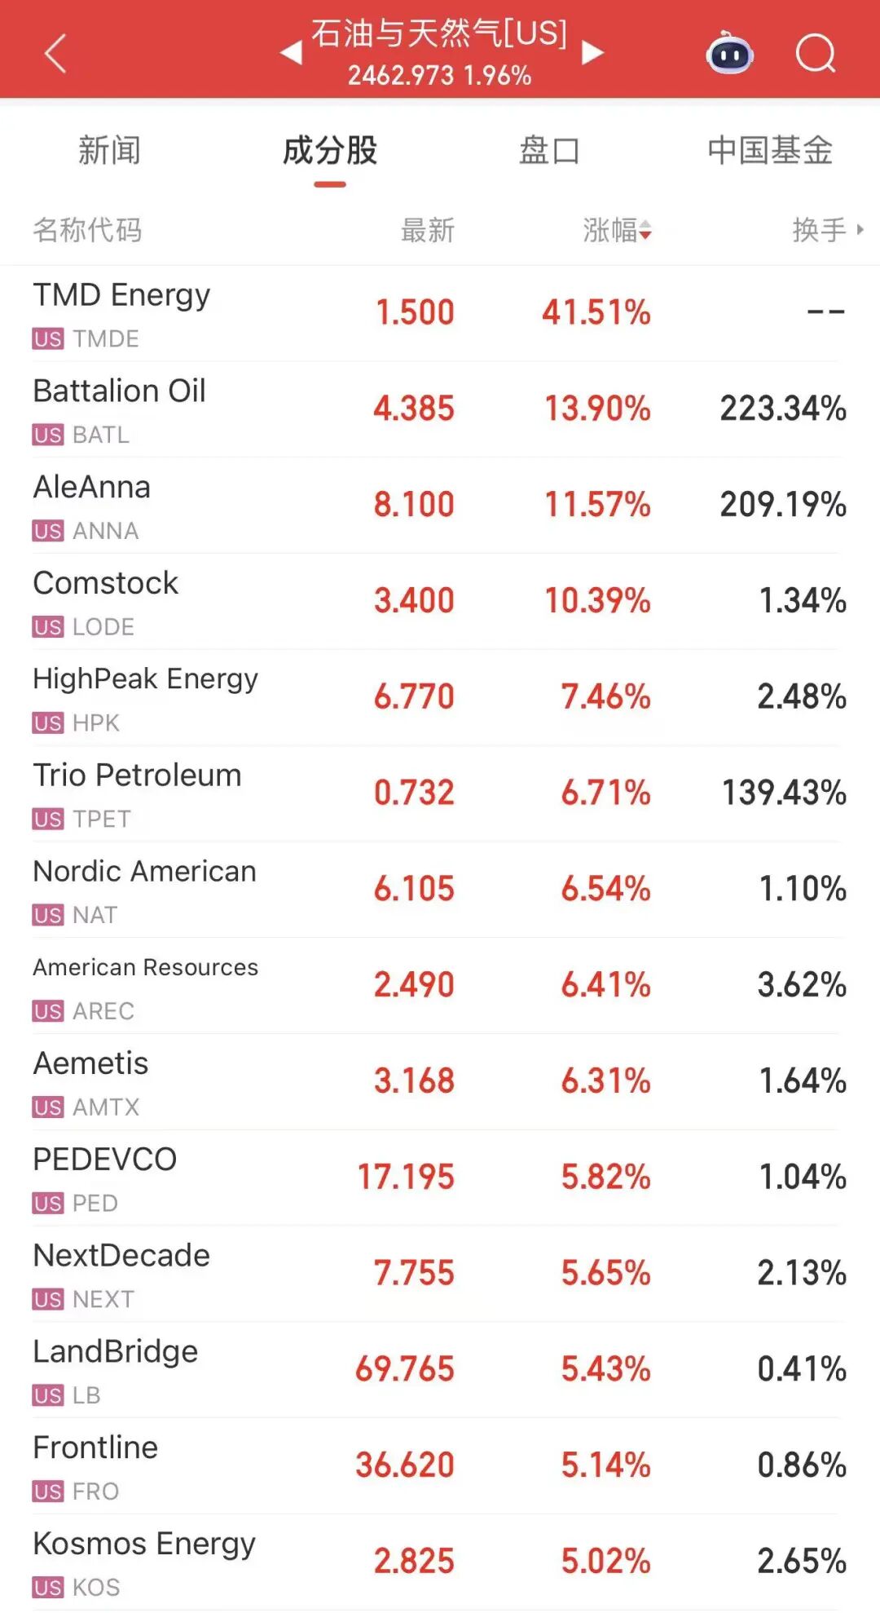The width and height of the screenshot is (880, 1613).
Task: Tap the search magnifier icon
Action: click(816, 54)
